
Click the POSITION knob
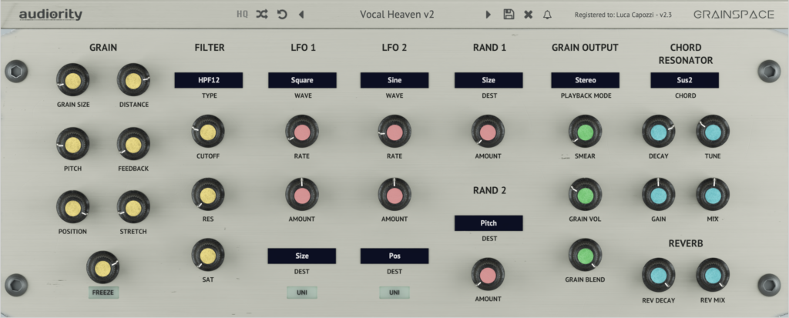[73, 207]
